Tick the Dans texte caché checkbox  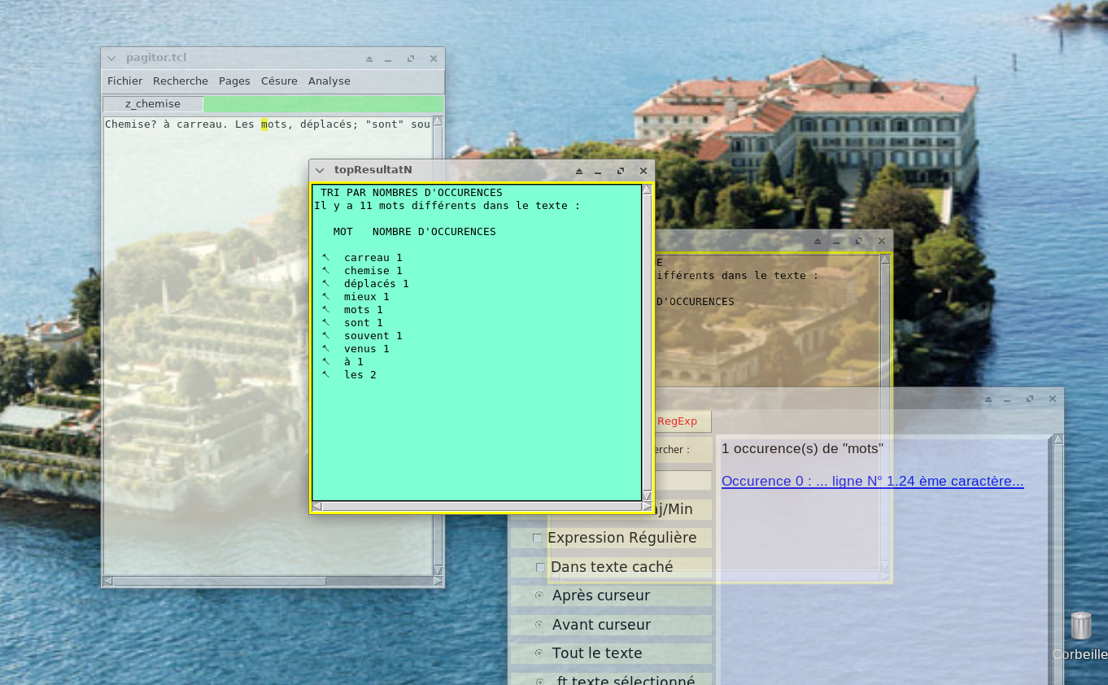540,567
